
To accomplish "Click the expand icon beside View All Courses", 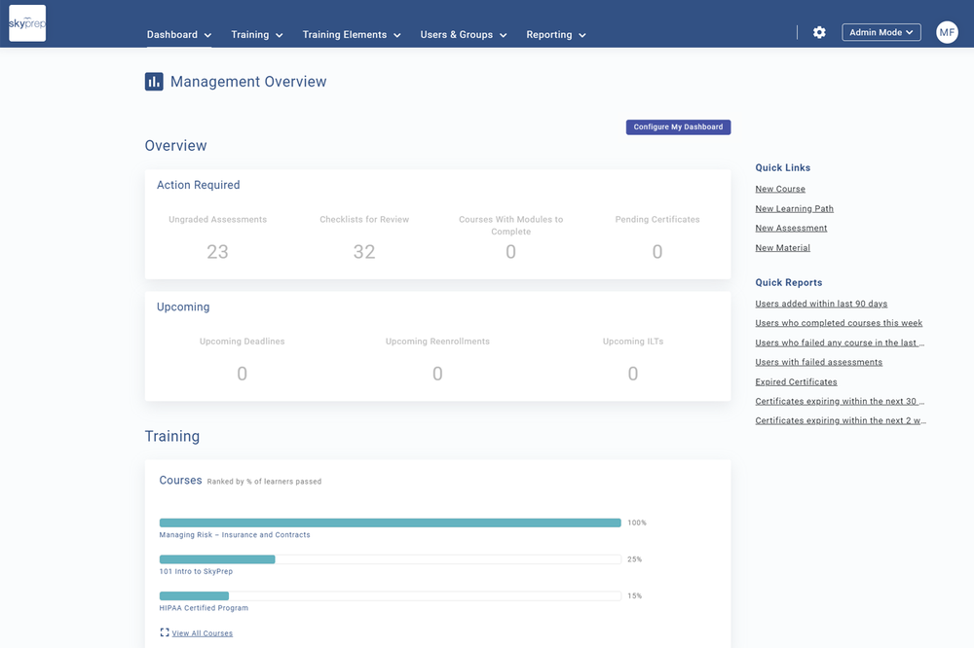I will click(x=163, y=632).
